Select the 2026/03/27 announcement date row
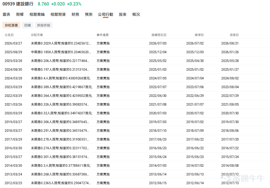Viewport: 270px width, 188px height. 13,43
